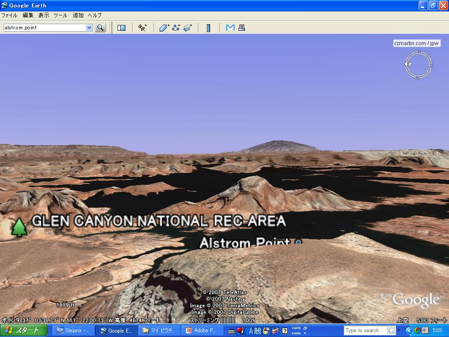Print the view using the printer icon

242,28
